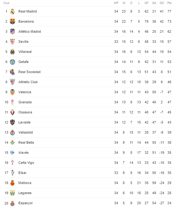The width and height of the screenshot is (174, 210).
Task: Click the Mallorca crest icon
Action: (12, 183)
